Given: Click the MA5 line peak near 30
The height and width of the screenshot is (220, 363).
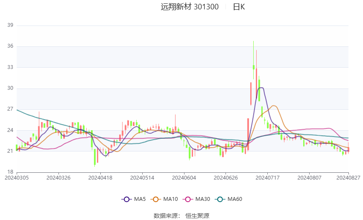Looking at the screenshot, I should [x=261, y=88].
